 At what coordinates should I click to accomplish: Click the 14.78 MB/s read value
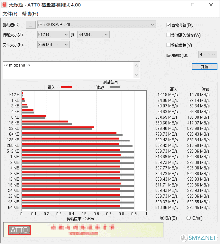tap(199, 95)
